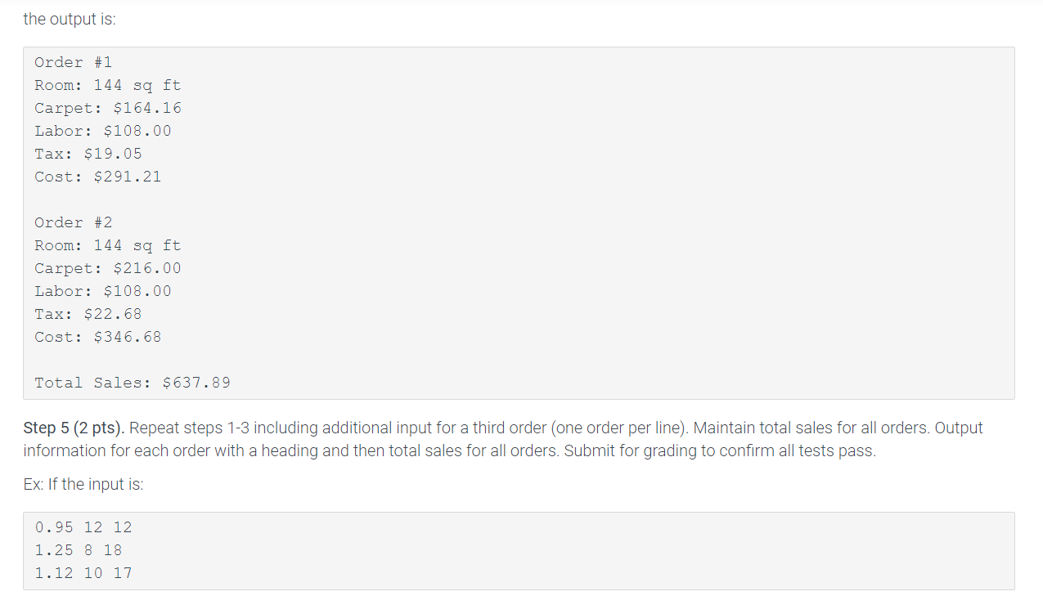
Task: Click the 'Ex: If the input is:' text
Action: (83, 484)
